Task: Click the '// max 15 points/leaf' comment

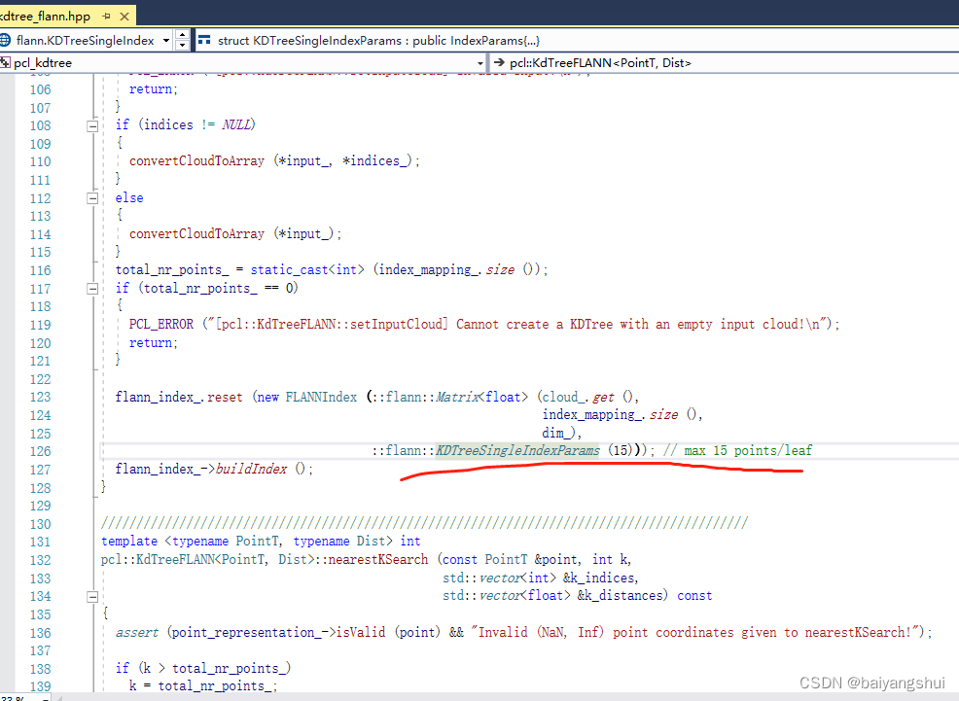Action: 737,451
